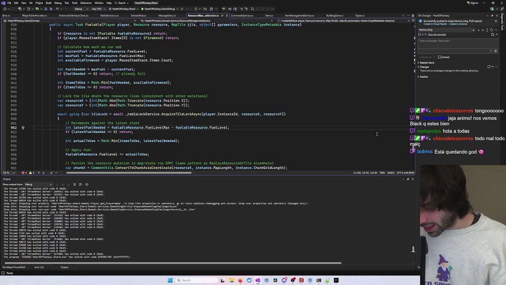Open the Fuelable member navigation dropdown

pyautogui.click(x=344, y=21)
